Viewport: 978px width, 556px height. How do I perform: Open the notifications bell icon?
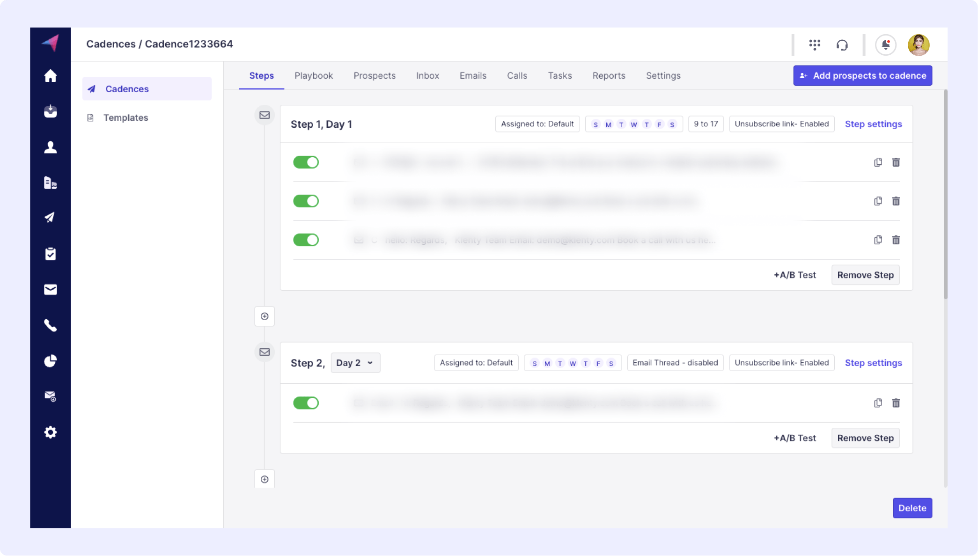pyautogui.click(x=885, y=45)
